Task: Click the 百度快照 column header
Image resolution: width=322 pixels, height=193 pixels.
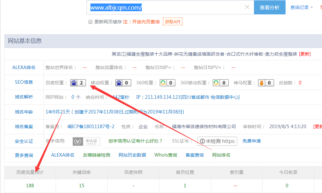Action: coord(133,172)
